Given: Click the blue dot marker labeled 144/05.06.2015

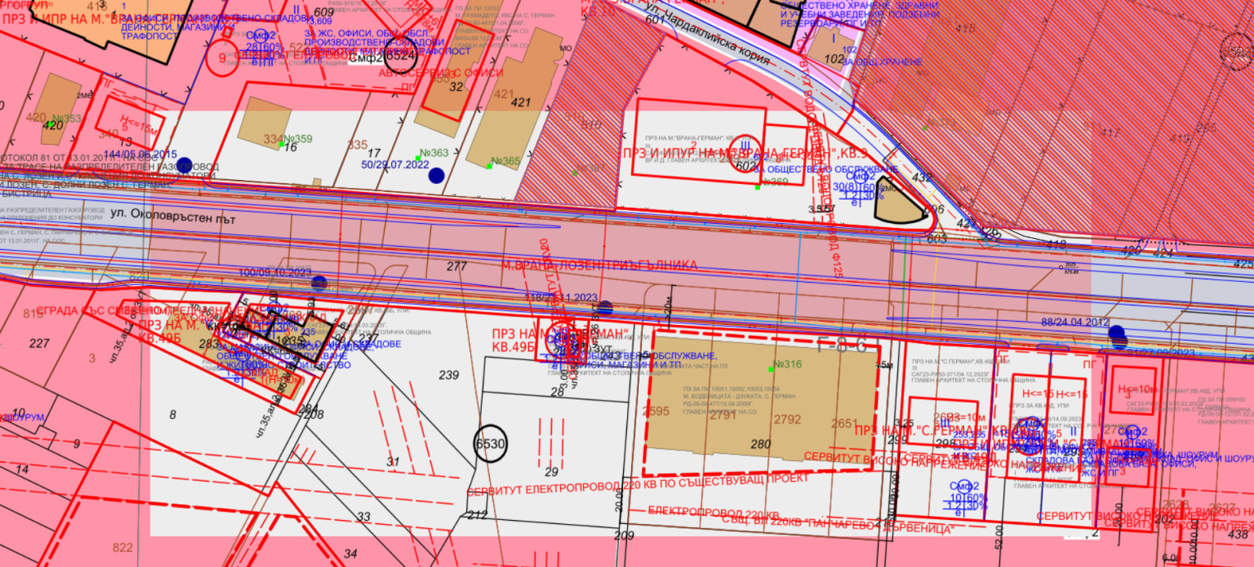Looking at the screenshot, I should (184, 164).
